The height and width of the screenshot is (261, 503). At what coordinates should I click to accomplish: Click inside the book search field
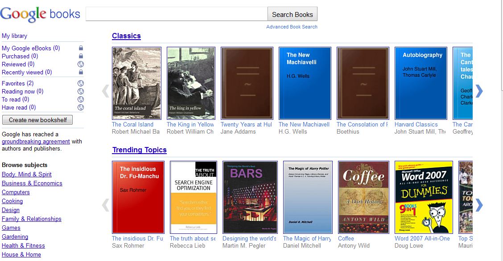[x=177, y=14]
